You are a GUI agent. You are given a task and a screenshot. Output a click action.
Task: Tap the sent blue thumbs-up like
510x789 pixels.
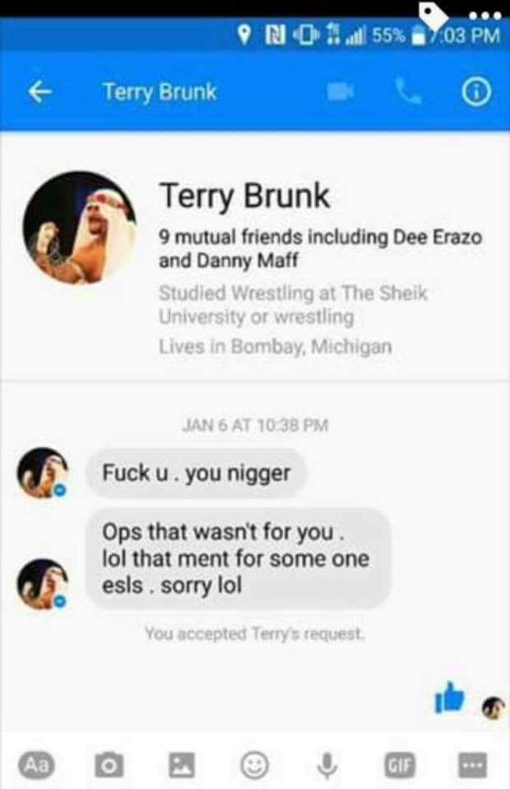coord(449,698)
